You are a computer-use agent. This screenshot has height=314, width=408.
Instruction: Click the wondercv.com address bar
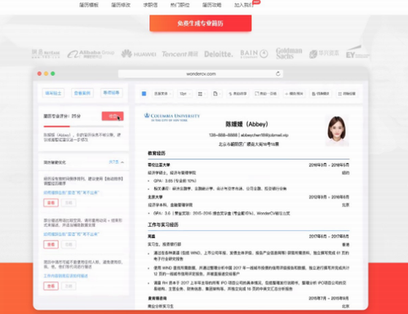click(x=201, y=73)
